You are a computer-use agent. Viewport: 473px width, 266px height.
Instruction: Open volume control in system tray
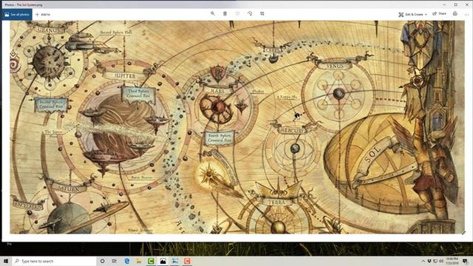(441, 261)
